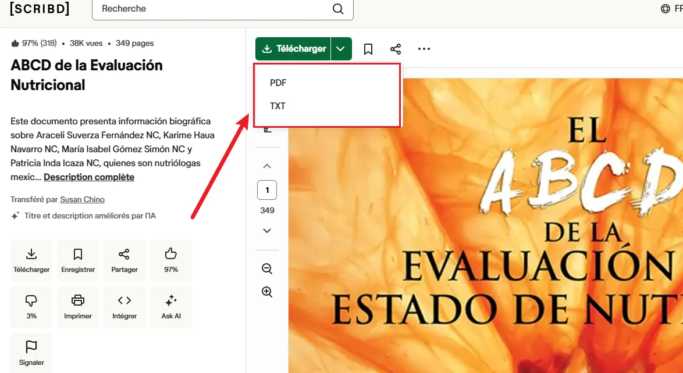Click Intégrer embed code tile
This screenshot has height=373, width=683.
click(x=124, y=307)
